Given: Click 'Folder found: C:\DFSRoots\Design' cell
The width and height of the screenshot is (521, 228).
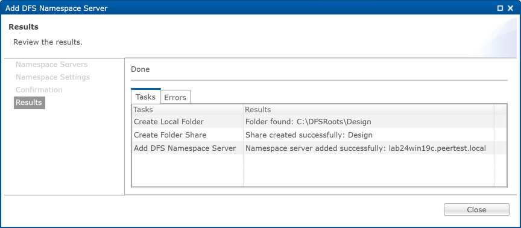Looking at the screenshot, I should pos(369,122).
